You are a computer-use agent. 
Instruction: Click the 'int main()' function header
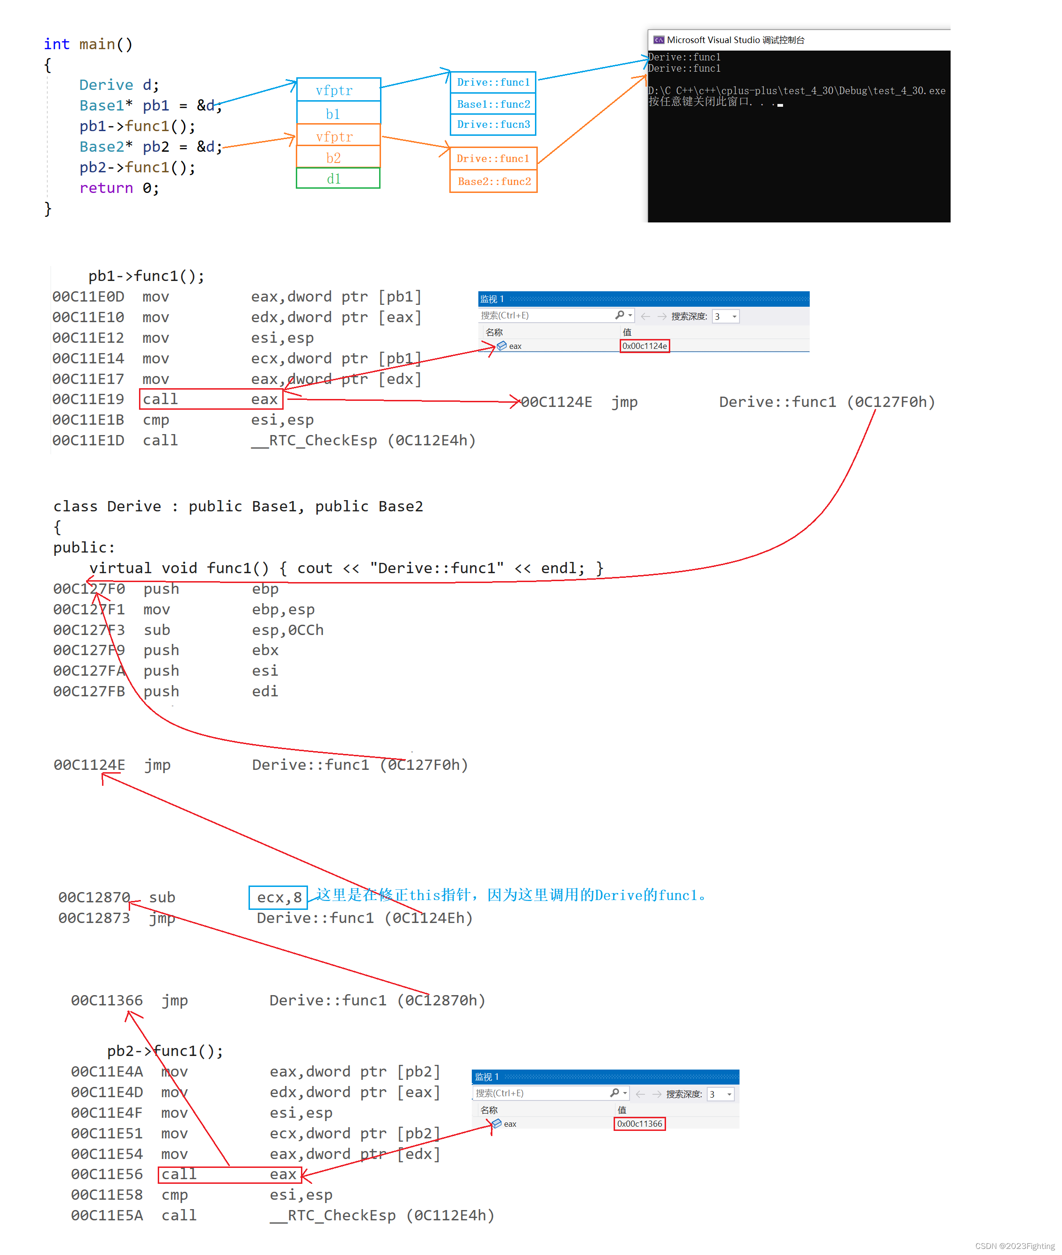coord(88,44)
